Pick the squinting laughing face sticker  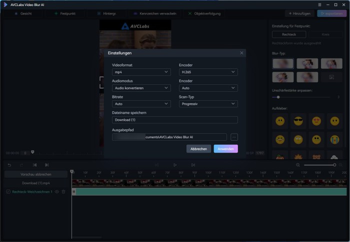click(280, 140)
